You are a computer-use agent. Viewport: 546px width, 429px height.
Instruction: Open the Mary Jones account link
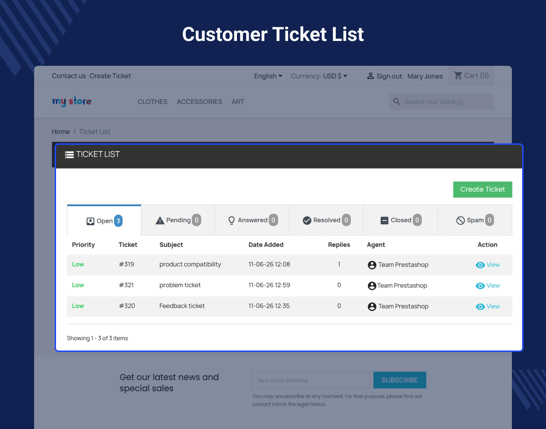point(425,76)
